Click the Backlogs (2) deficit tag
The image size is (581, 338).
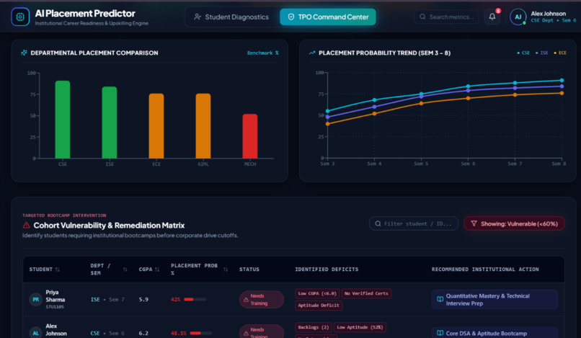[314, 327]
